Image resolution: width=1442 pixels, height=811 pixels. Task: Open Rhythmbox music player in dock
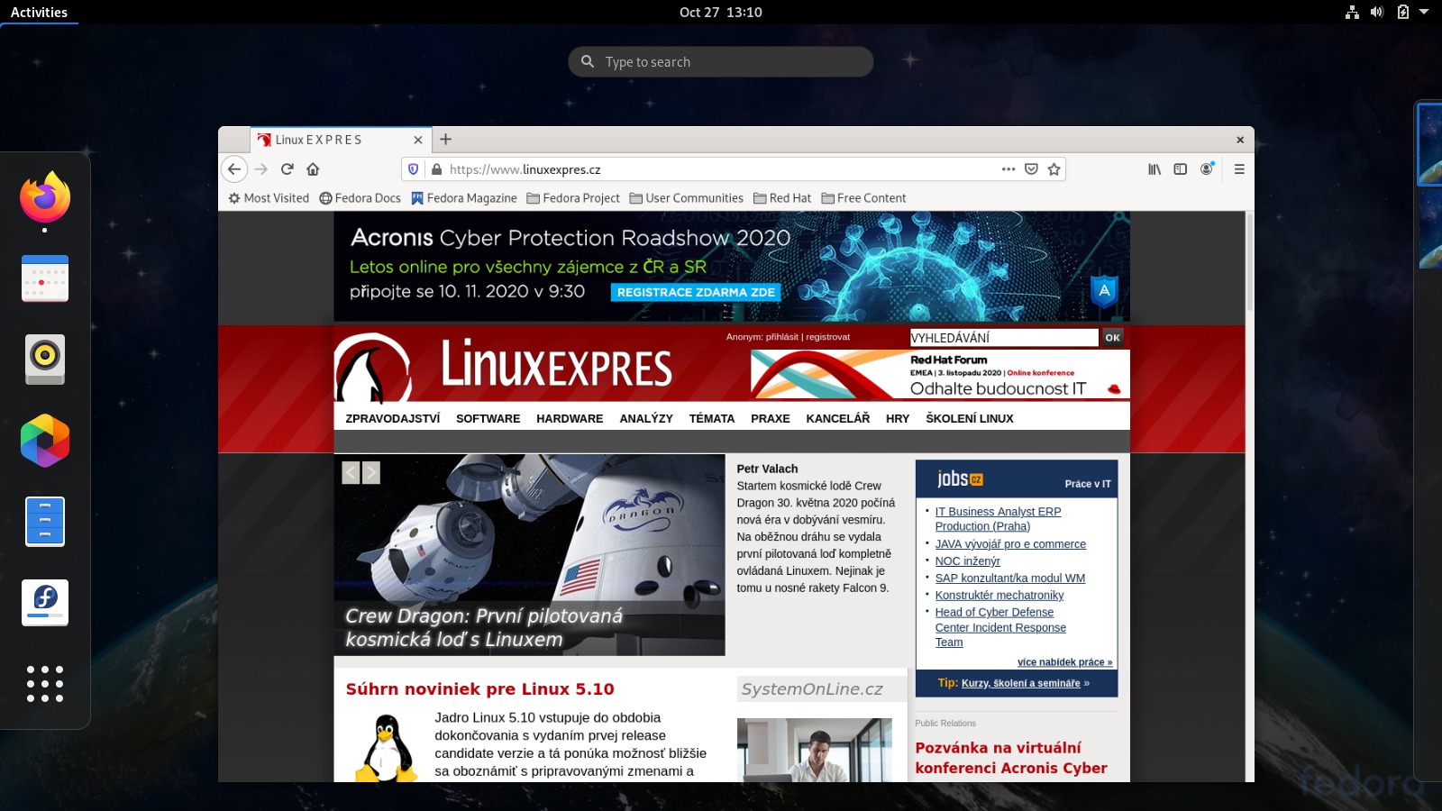(x=45, y=360)
